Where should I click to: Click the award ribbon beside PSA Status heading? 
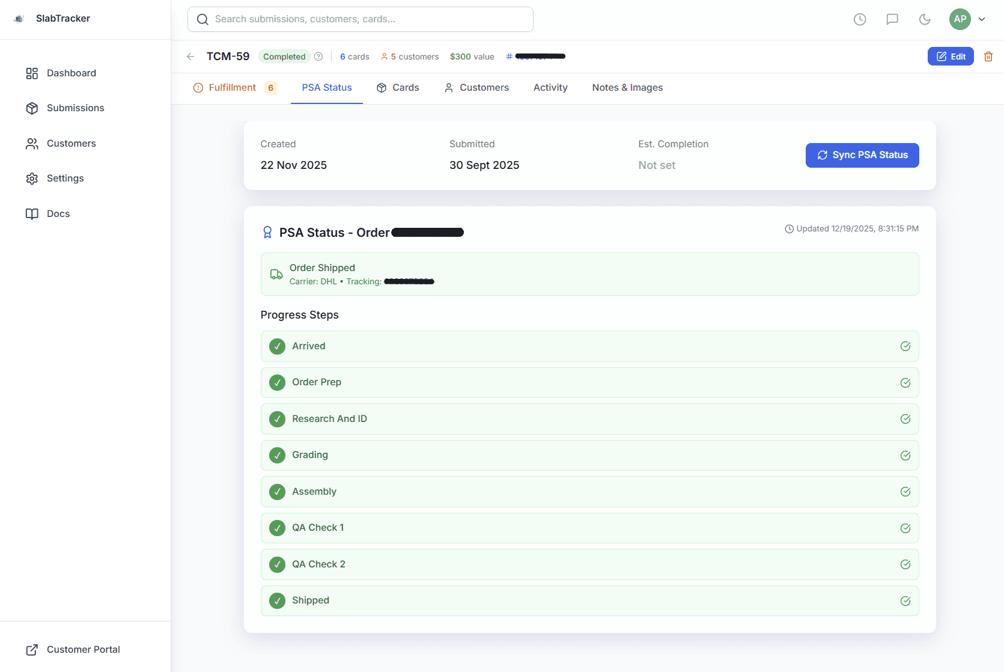pyautogui.click(x=267, y=232)
